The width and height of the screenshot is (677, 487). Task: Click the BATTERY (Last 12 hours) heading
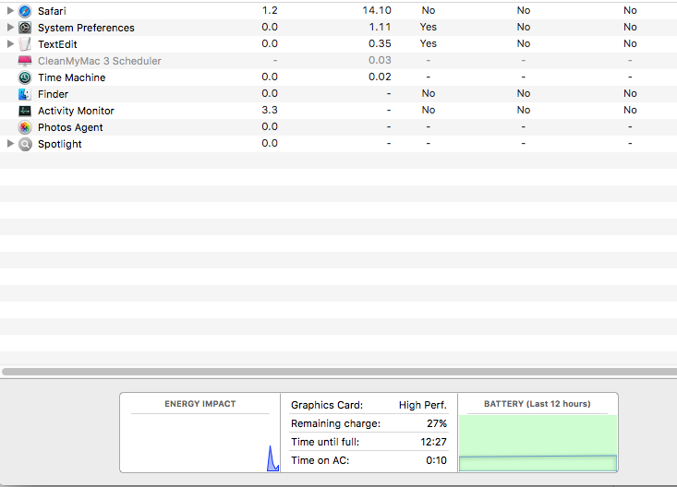click(538, 404)
